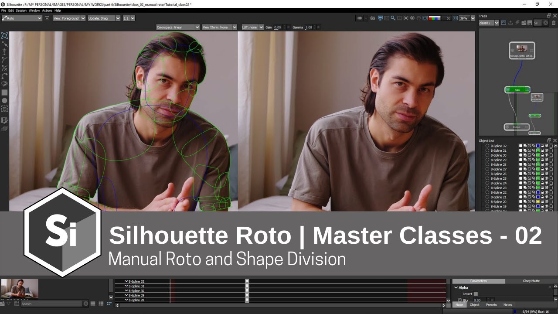Select the B-Spline 31 radio circle
Screen dimensions: 558x314
tap(487, 150)
